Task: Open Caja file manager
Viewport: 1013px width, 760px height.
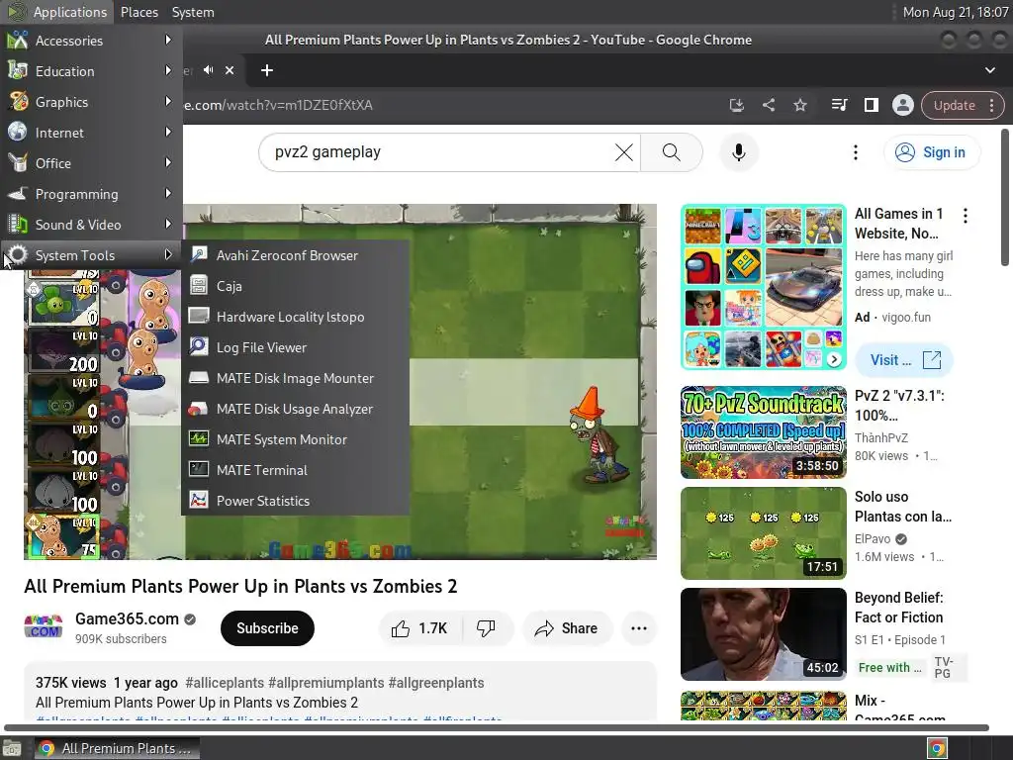Action: (x=296, y=286)
